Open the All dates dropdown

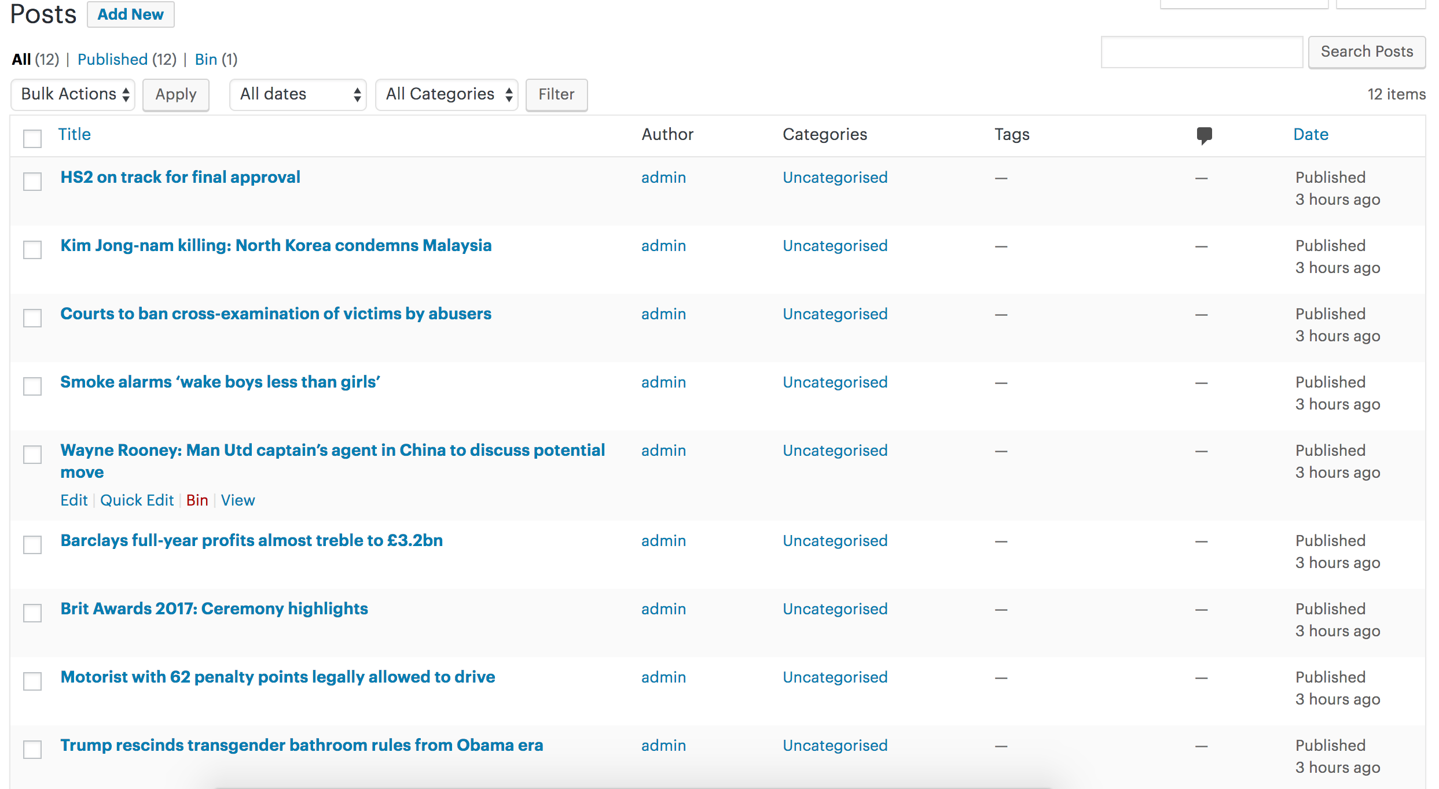tap(298, 94)
